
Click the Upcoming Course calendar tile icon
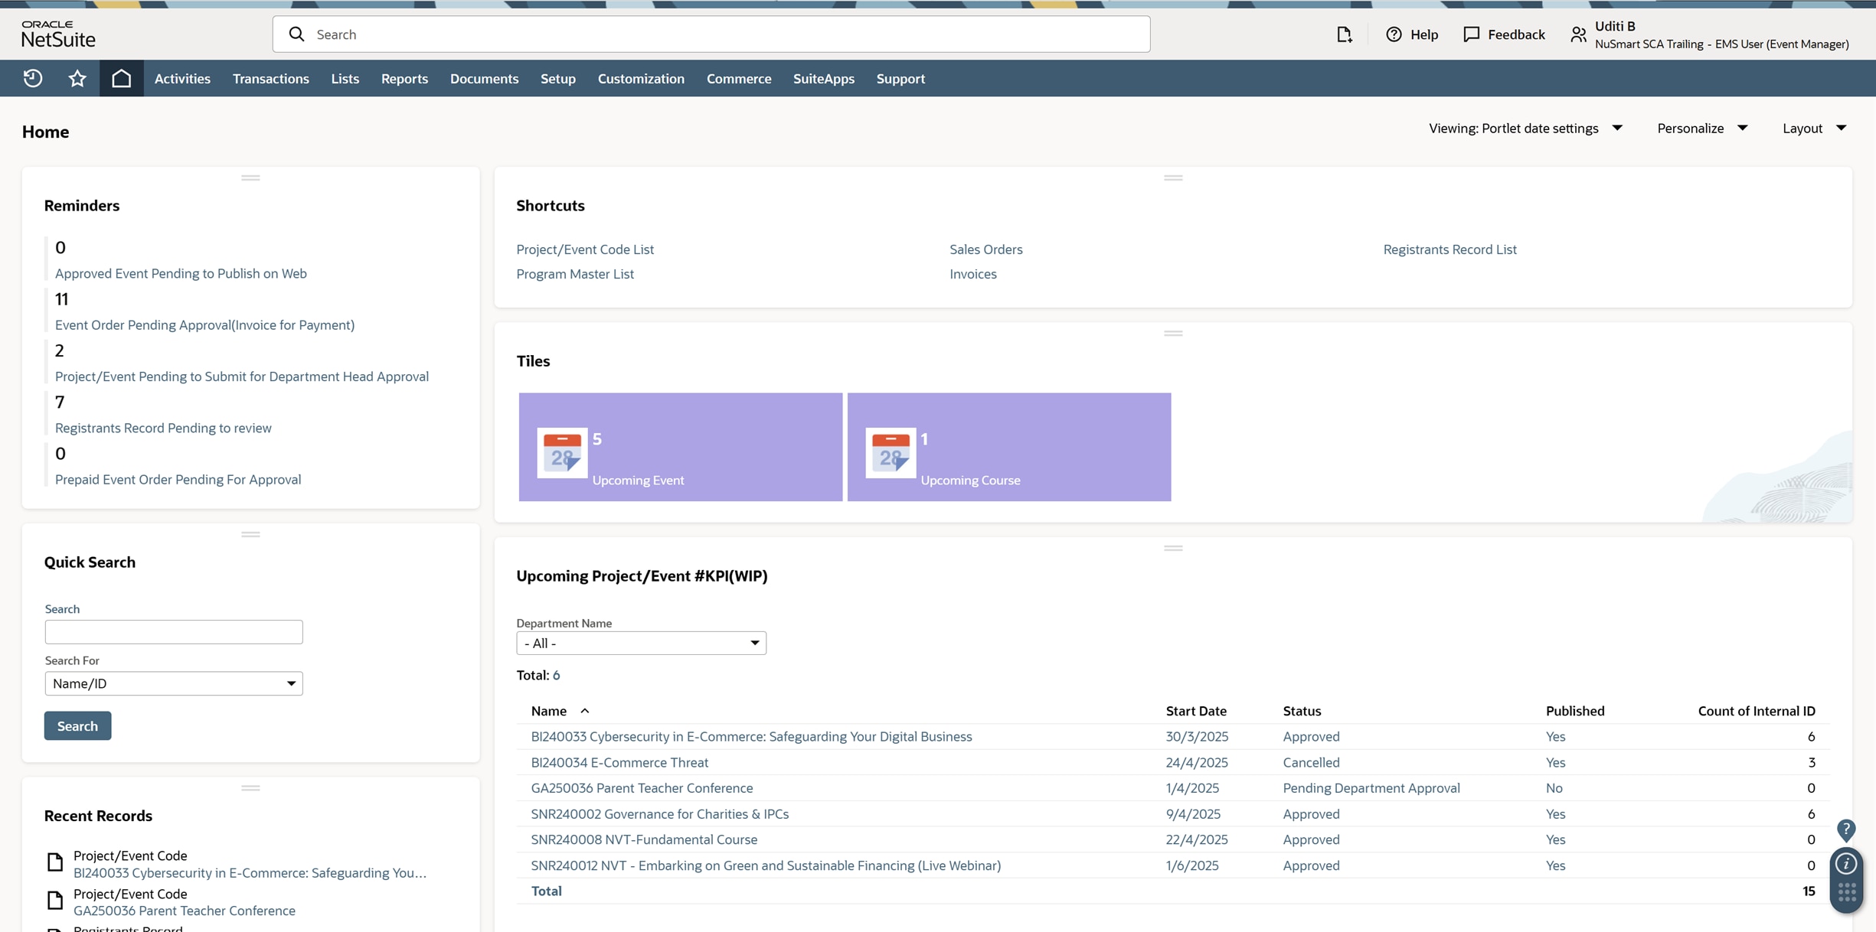click(x=891, y=452)
